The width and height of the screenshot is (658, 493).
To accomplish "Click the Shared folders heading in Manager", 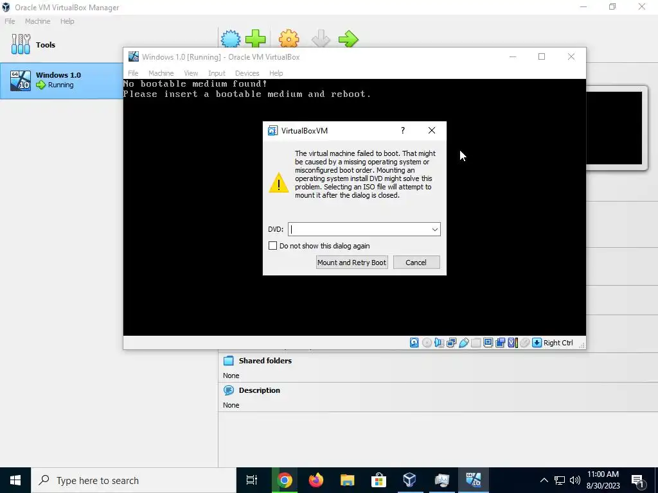I will [265, 361].
